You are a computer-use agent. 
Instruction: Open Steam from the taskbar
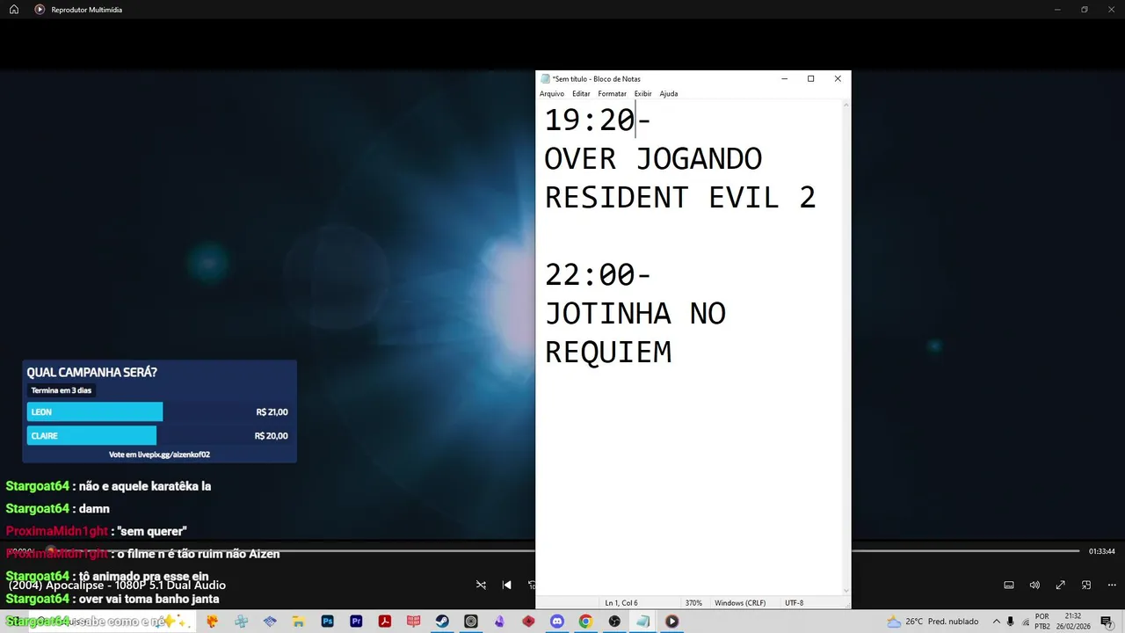(x=442, y=621)
